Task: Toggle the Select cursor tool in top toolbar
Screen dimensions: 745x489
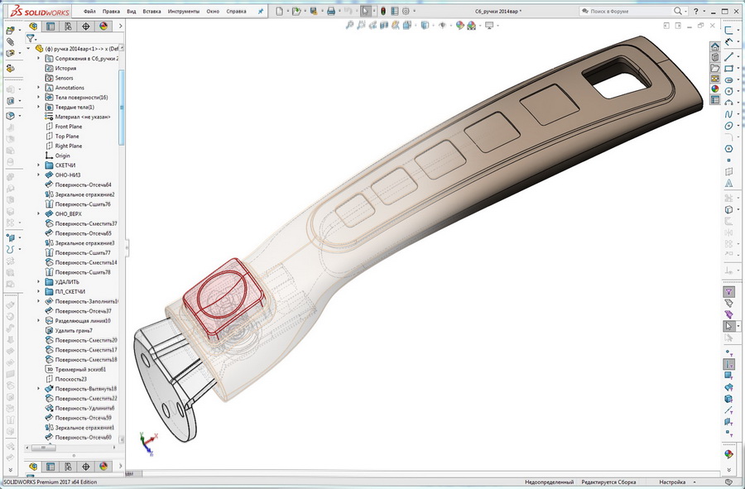Action: coord(365,11)
